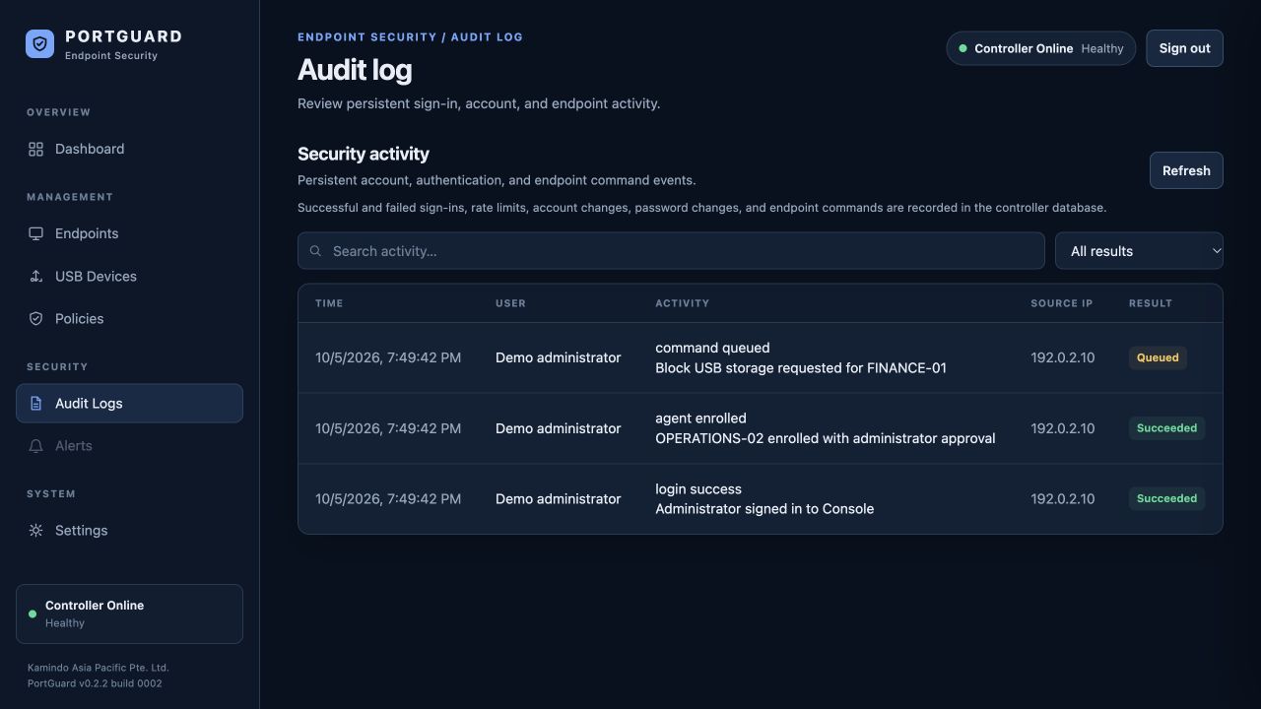This screenshot has width=1261, height=709.
Task: Click Demo administrator in agent enrolled row
Action: pyautogui.click(x=558, y=428)
